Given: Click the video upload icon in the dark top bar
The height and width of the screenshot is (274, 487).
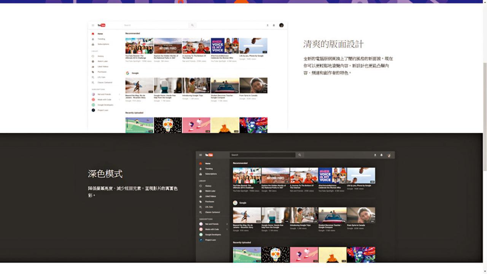Looking at the screenshot, I should tap(374, 155).
